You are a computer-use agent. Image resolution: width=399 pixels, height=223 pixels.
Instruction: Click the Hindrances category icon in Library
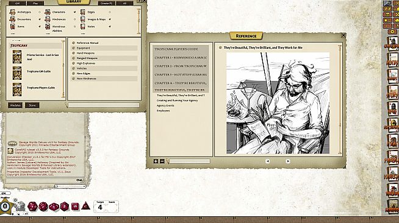coord(48,19)
